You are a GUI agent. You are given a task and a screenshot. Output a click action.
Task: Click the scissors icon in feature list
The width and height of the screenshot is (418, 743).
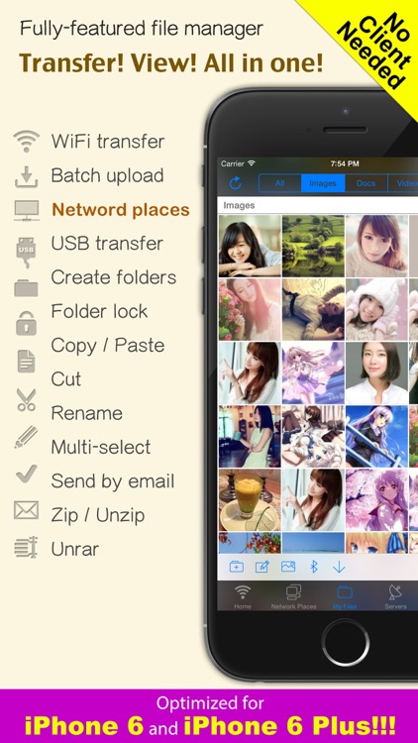click(x=26, y=399)
